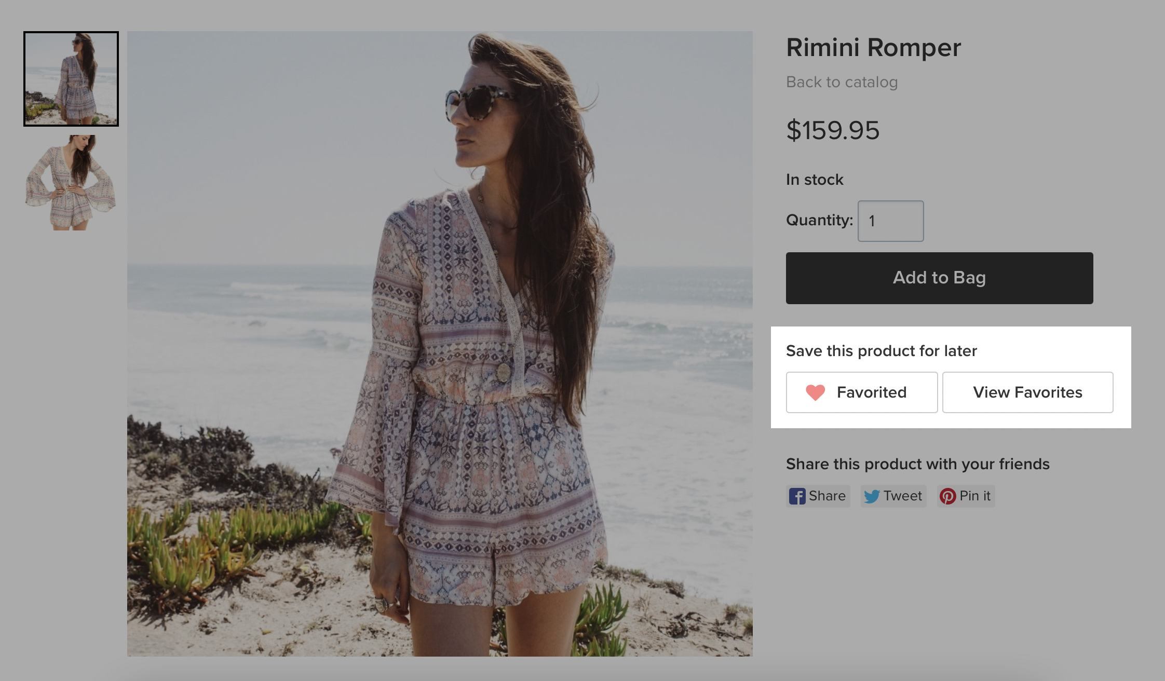Click the Save this product for later heading
Image resolution: width=1165 pixels, height=681 pixels.
(x=881, y=351)
